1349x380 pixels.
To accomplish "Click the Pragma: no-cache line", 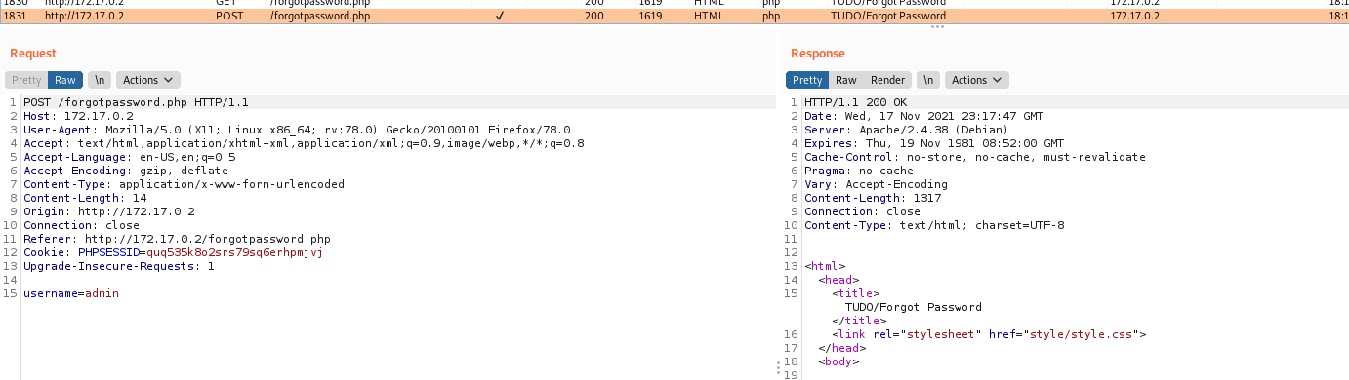I will [x=859, y=171].
